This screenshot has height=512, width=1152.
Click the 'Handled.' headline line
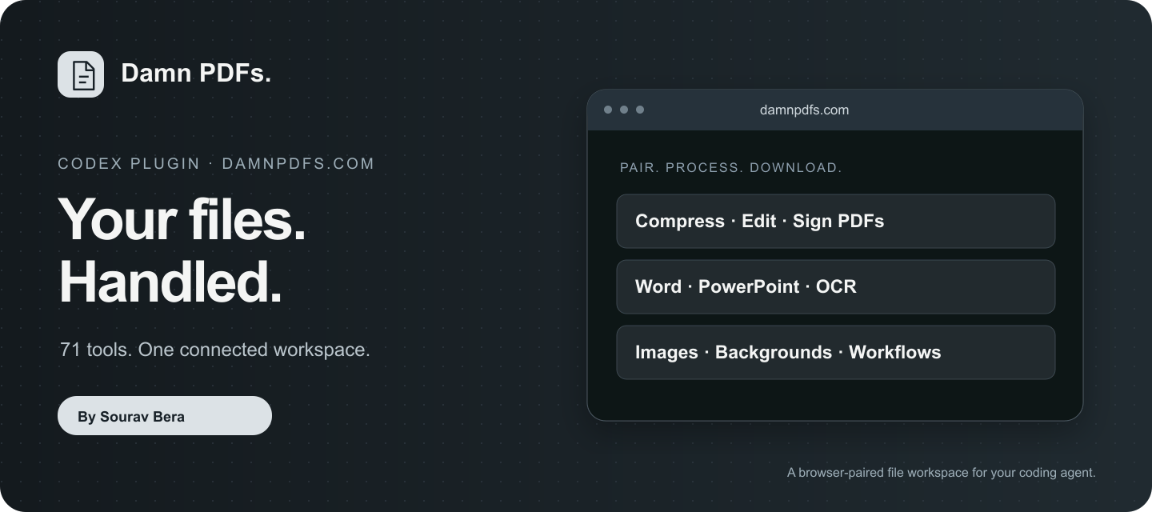170,282
